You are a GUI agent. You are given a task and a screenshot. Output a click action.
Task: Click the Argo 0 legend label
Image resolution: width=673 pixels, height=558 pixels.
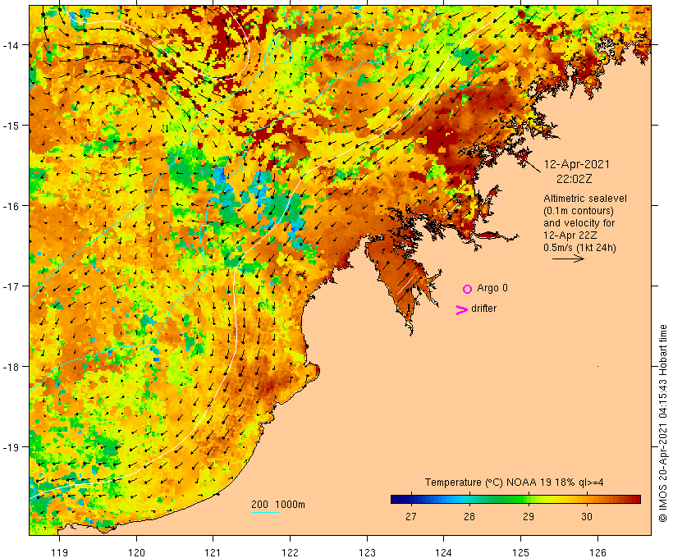click(x=492, y=288)
